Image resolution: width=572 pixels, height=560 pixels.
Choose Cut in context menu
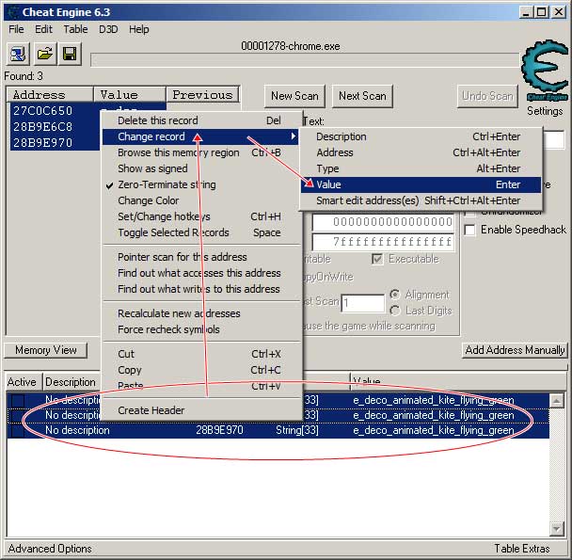199,354
